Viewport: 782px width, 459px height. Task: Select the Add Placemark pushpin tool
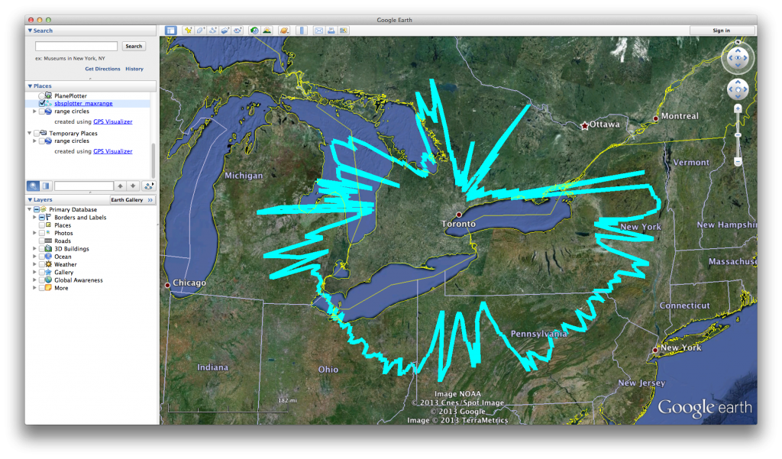click(x=188, y=31)
